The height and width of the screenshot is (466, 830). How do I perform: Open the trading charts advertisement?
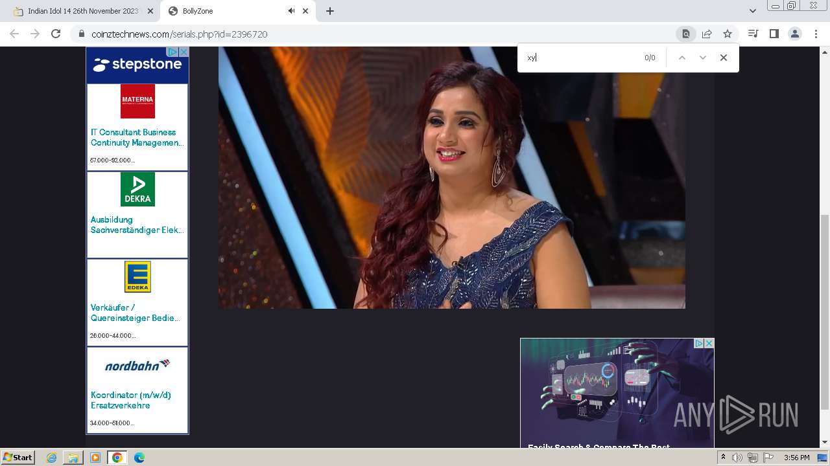point(617,393)
